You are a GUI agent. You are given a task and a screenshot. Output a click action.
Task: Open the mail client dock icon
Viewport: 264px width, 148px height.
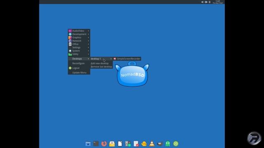pos(112,143)
